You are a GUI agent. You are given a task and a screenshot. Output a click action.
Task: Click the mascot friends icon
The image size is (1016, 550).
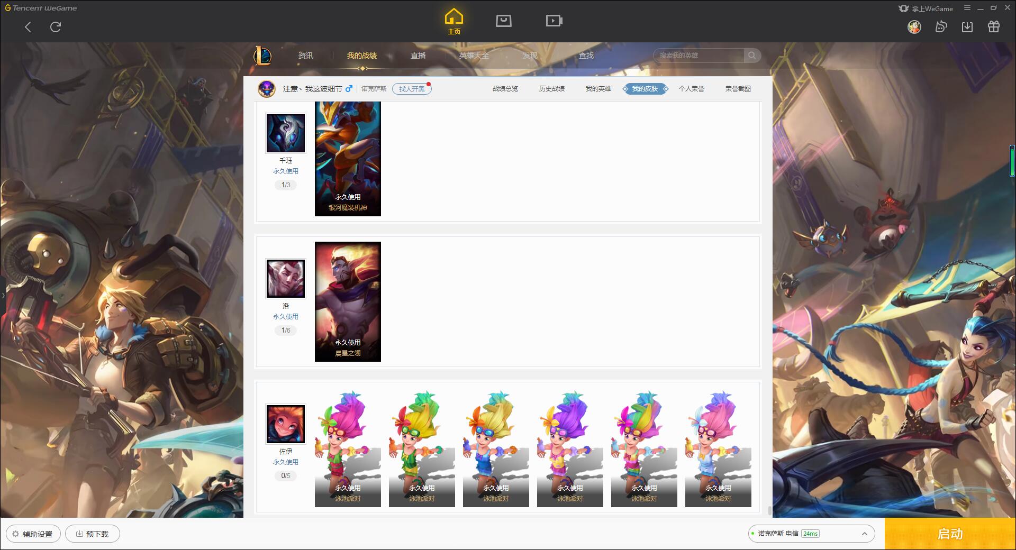941,27
